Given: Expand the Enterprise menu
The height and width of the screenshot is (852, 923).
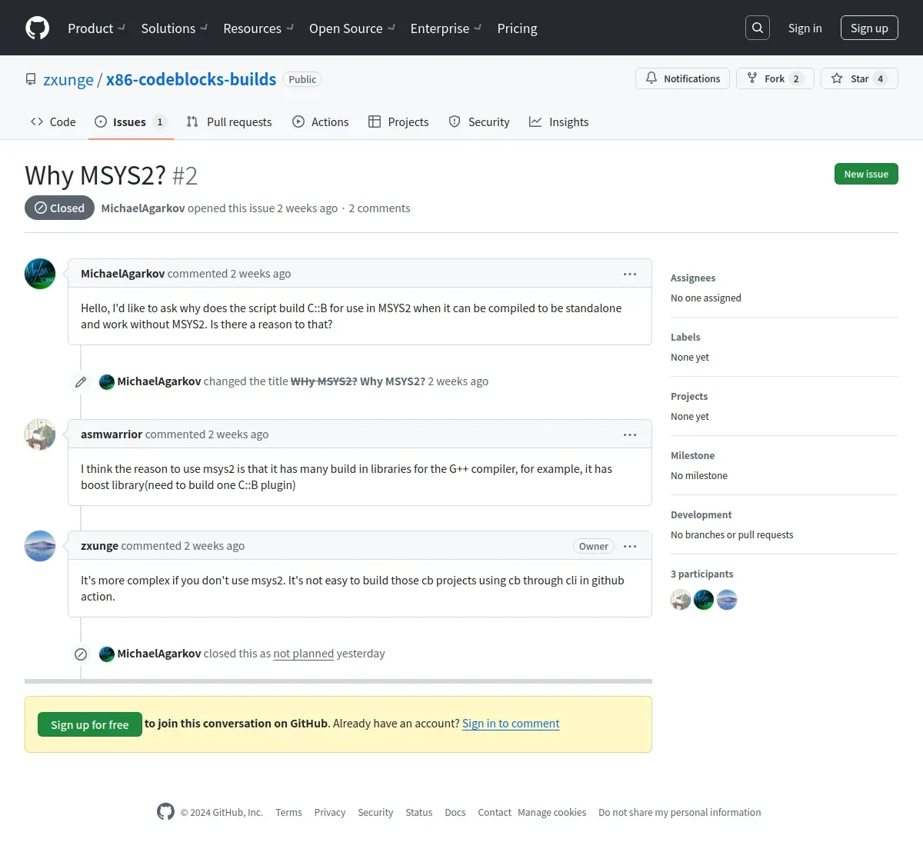Looking at the screenshot, I should 445,28.
